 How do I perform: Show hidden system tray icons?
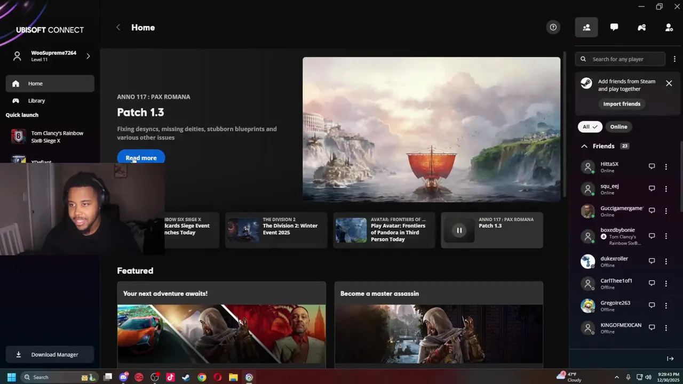(x=617, y=377)
